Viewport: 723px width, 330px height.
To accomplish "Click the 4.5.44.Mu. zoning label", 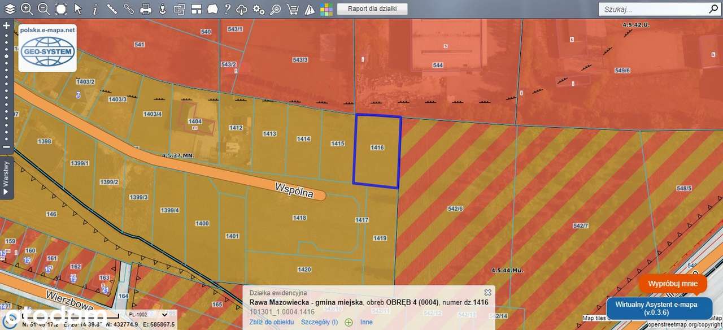I will click(x=507, y=270).
